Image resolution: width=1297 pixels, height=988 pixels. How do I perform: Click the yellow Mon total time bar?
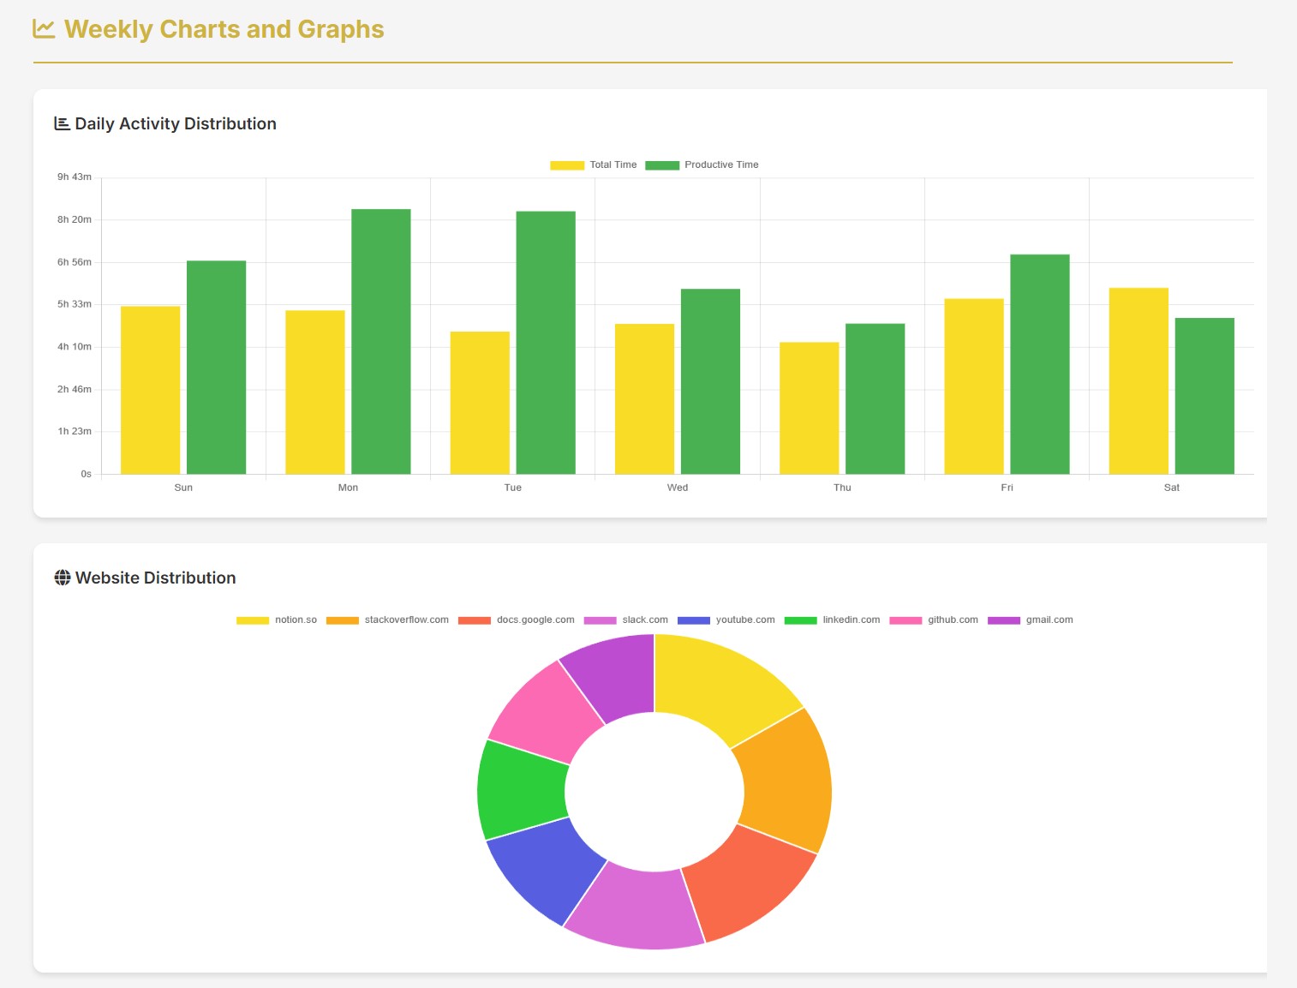[315, 392]
